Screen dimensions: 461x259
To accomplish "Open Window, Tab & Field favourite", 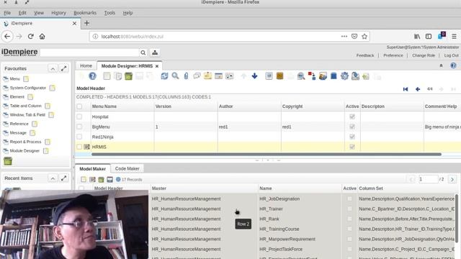I will (27, 115).
